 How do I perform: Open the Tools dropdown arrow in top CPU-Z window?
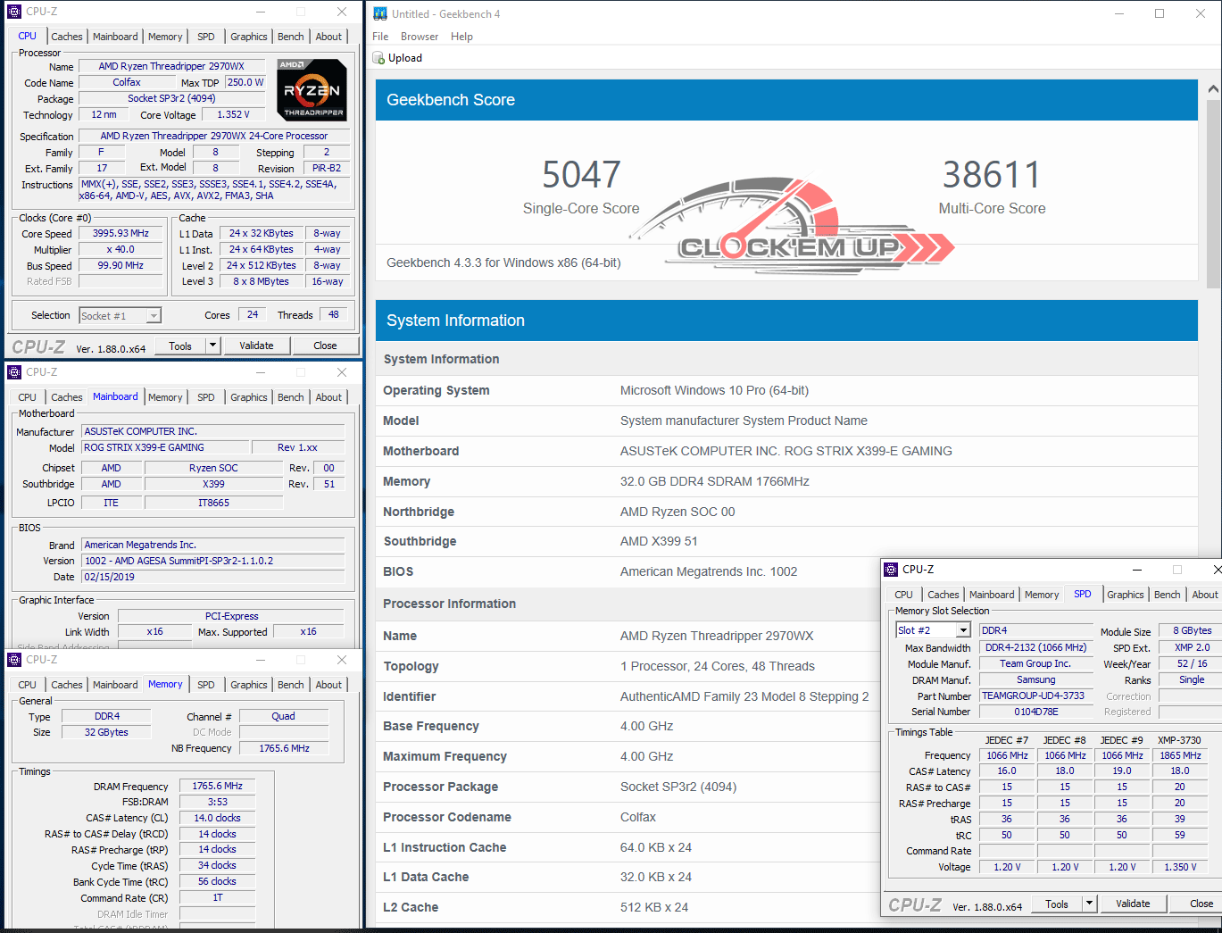point(212,346)
